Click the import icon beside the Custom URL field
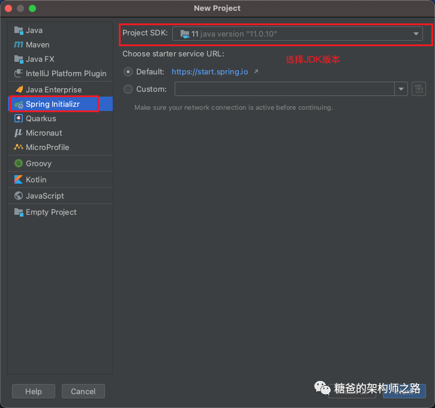Viewport: 435px width, 408px height. click(x=419, y=89)
